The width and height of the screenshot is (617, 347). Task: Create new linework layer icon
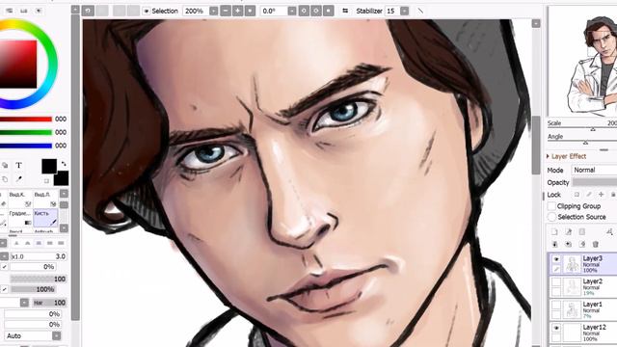tap(569, 231)
